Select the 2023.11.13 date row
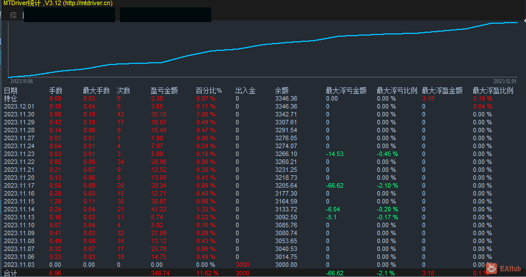The width and height of the screenshot is (526, 277). click(19, 217)
